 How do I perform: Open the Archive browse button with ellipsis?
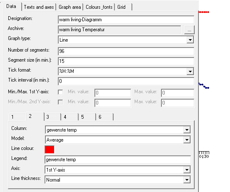[189, 30]
